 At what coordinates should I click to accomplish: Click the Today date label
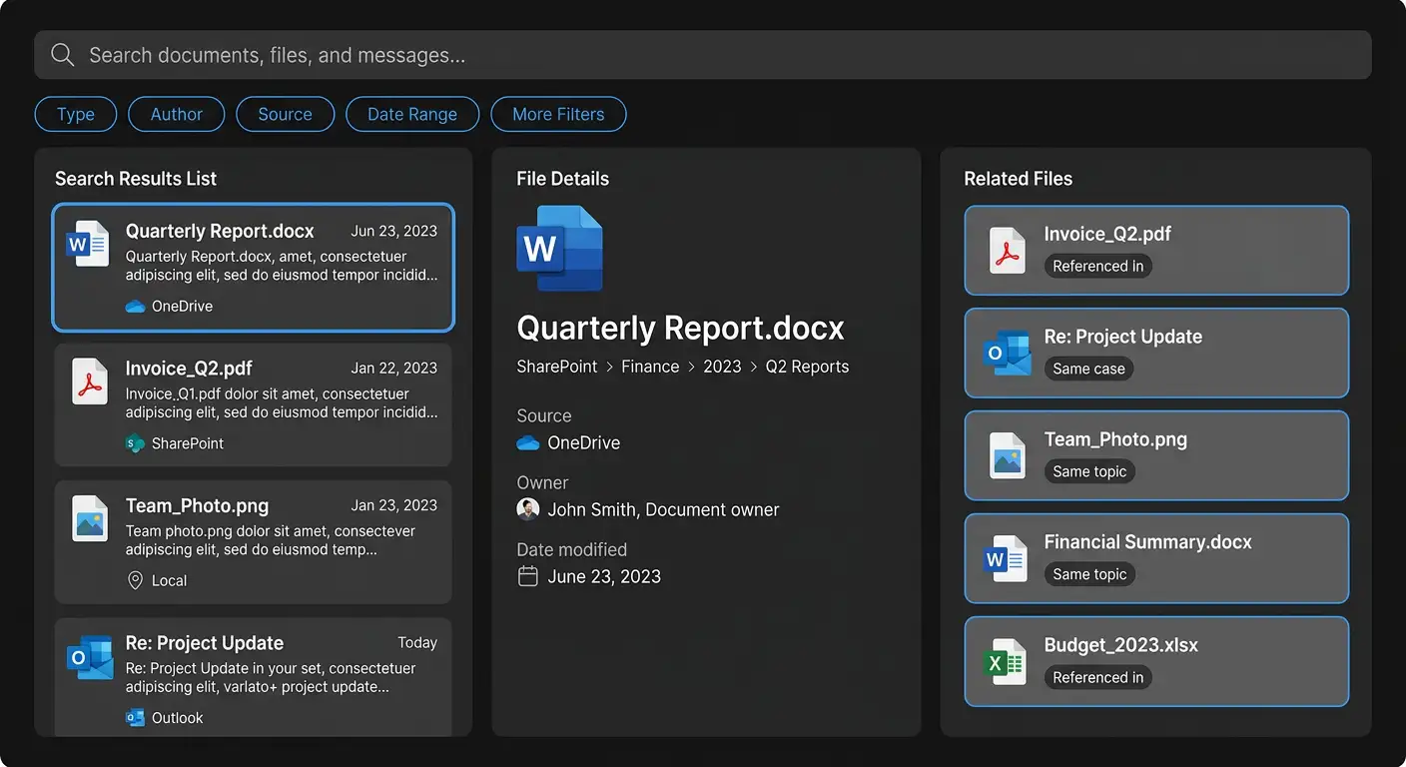click(x=417, y=643)
